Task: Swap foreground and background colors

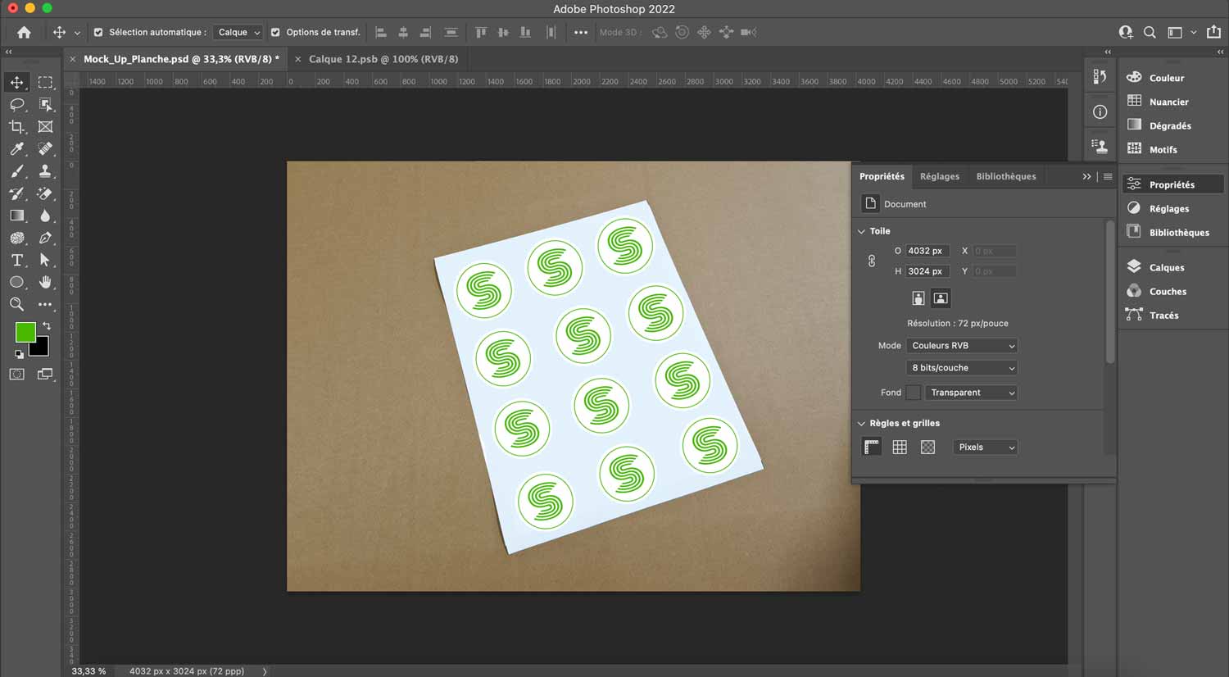Action: tap(47, 325)
